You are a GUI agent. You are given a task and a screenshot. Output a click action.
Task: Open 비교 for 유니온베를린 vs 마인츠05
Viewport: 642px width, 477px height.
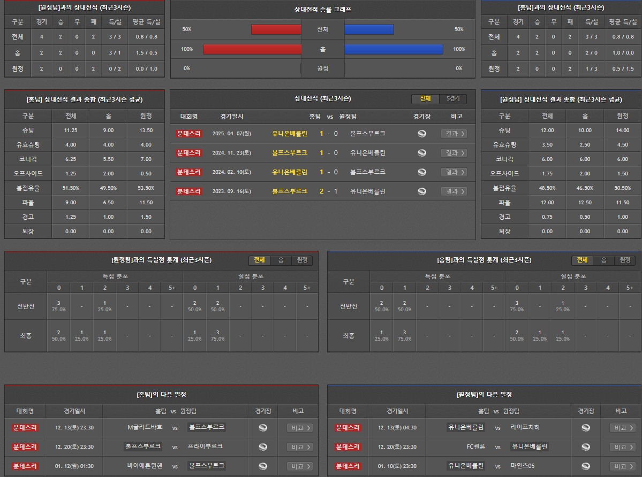point(623,466)
